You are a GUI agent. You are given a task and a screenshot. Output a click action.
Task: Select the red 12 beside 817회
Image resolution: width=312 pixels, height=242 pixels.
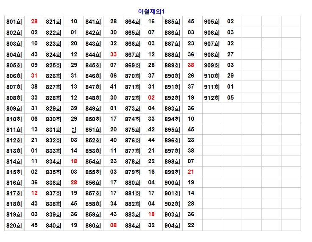pos(34,193)
